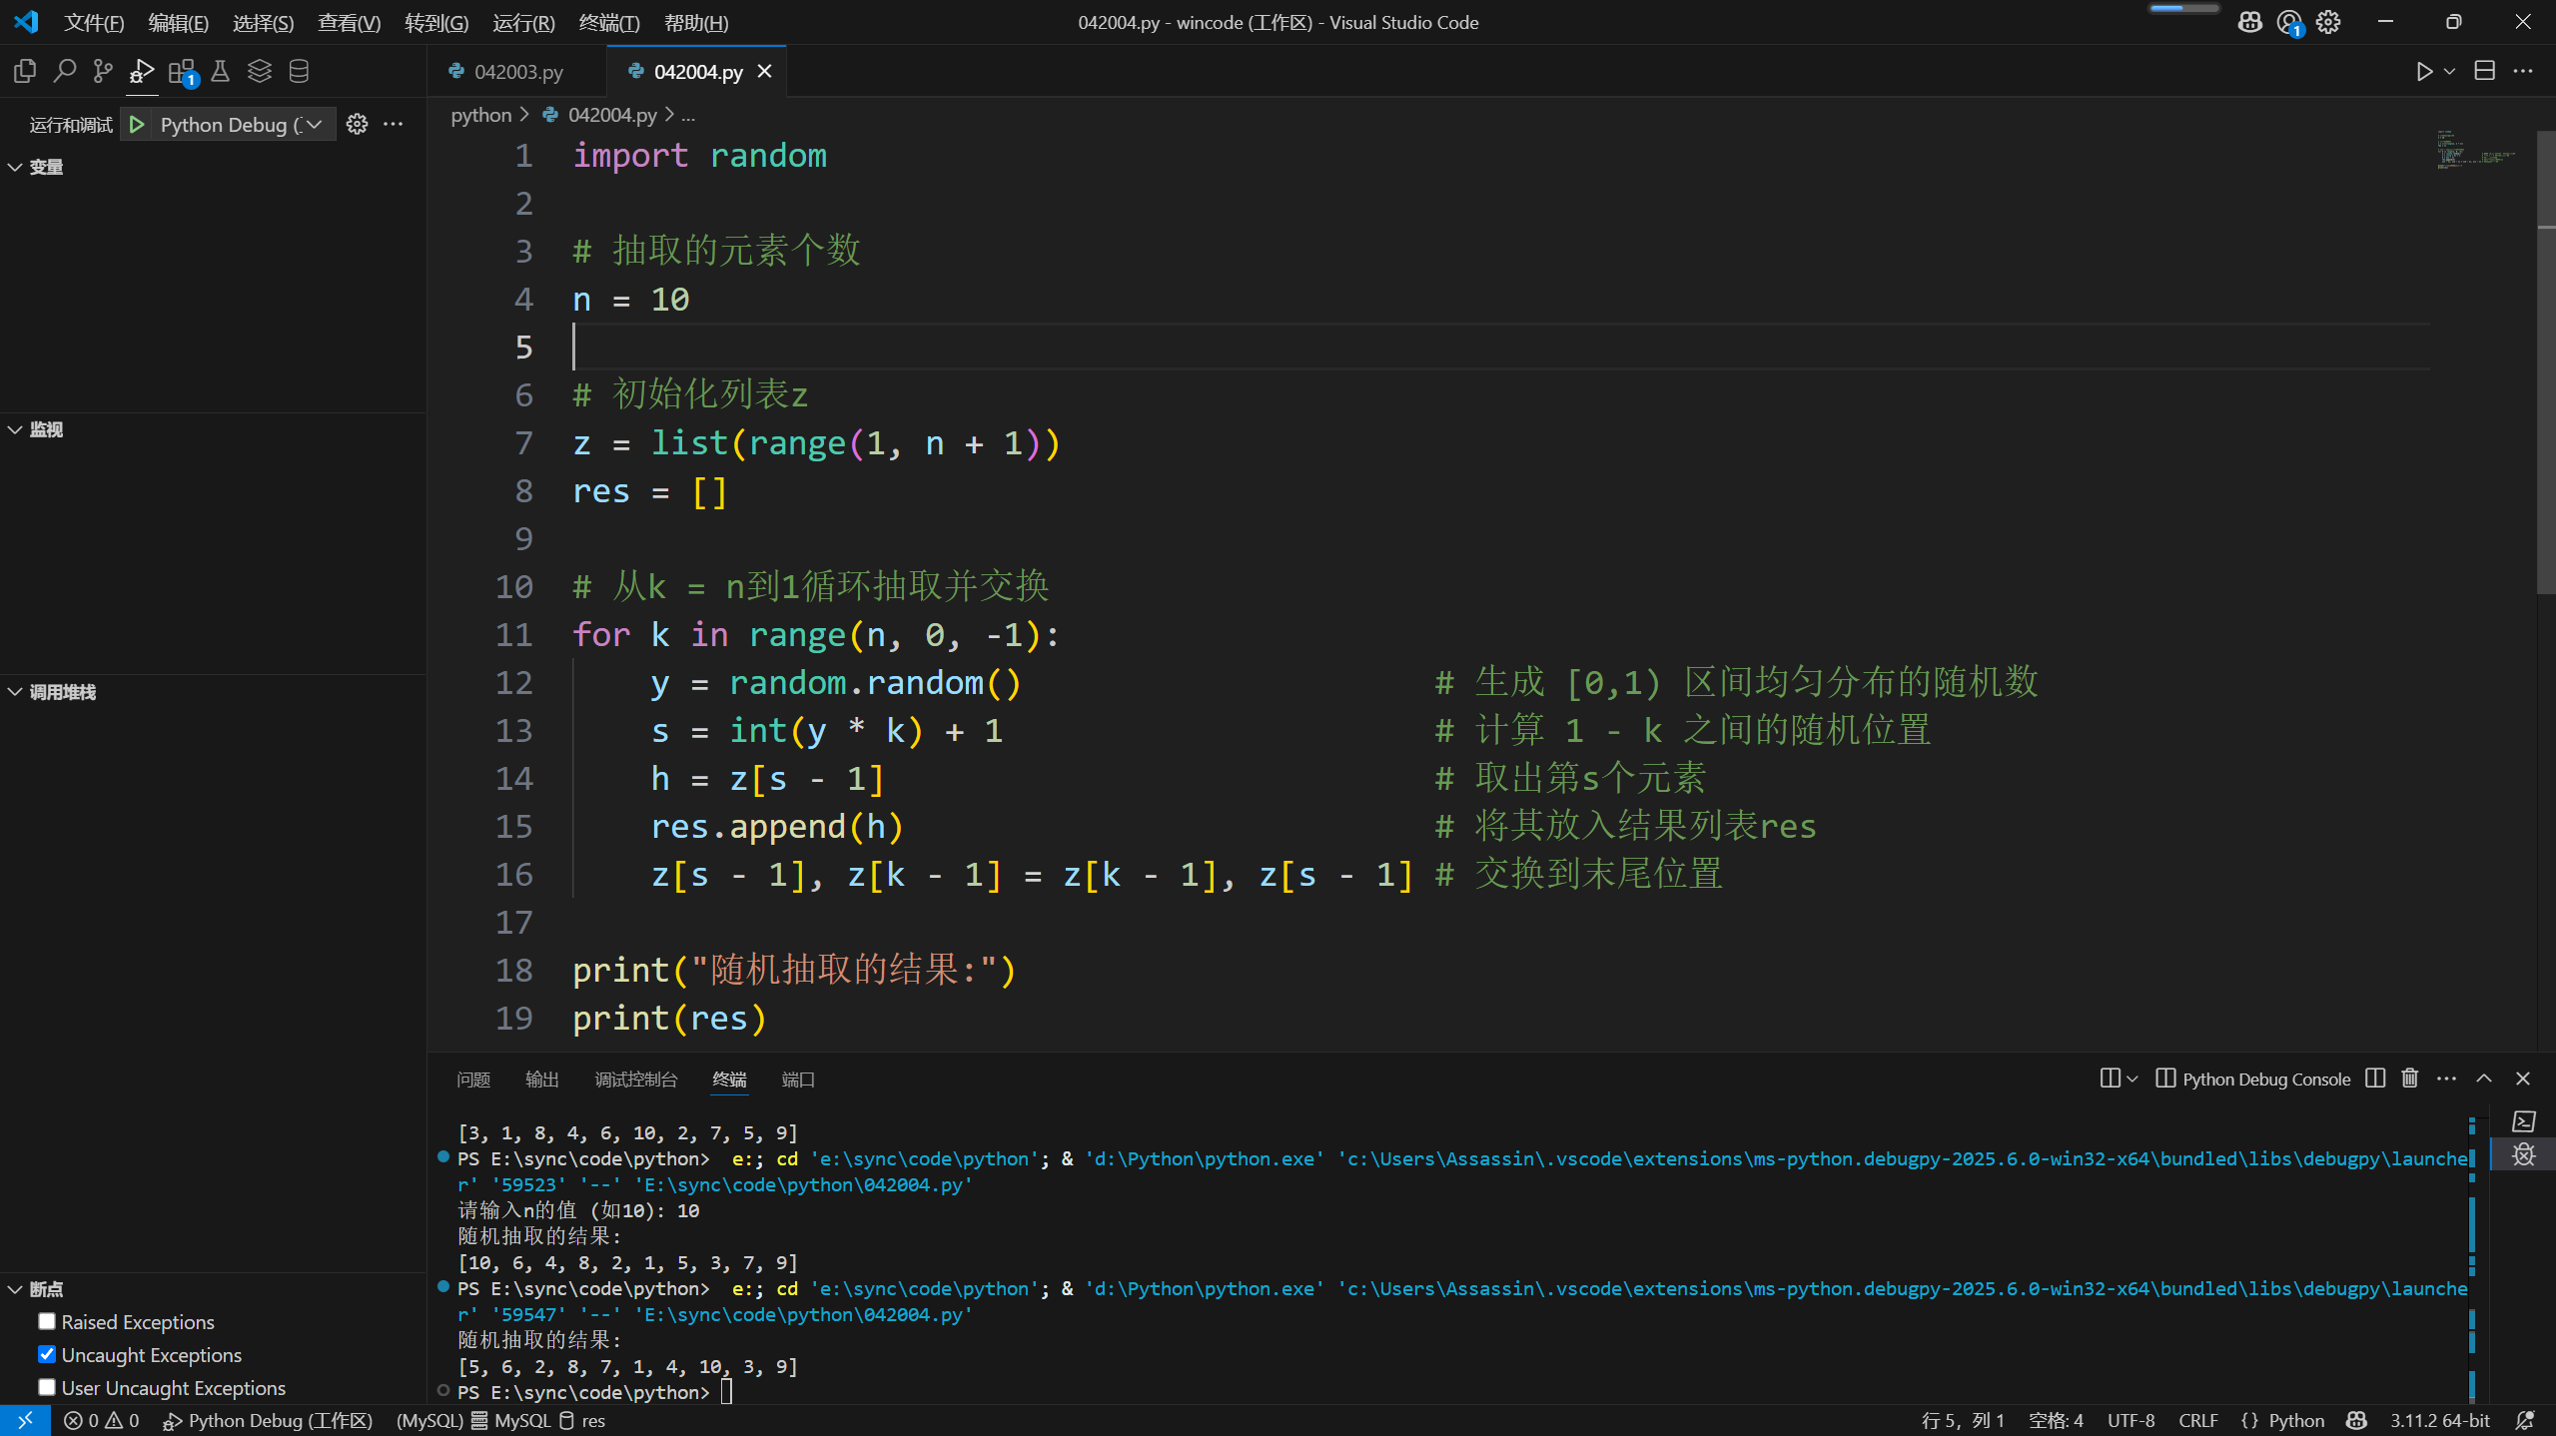
Task: Click the editor vertical scrollbar
Action: tap(2545, 399)
